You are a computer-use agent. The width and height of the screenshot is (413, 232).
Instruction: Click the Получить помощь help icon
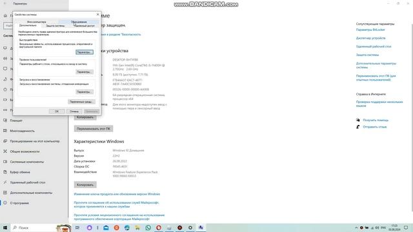(x=358, y=120)
